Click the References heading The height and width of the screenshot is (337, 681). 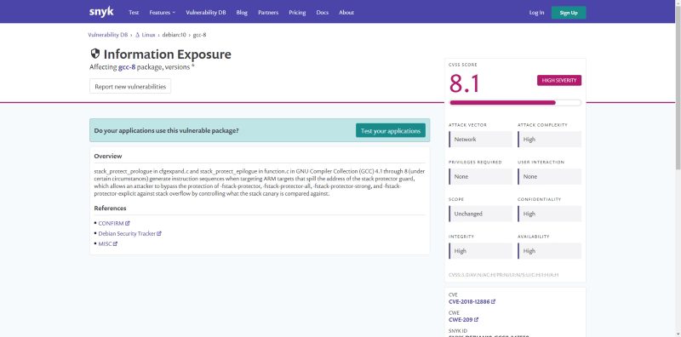click(x=111, y=208)
